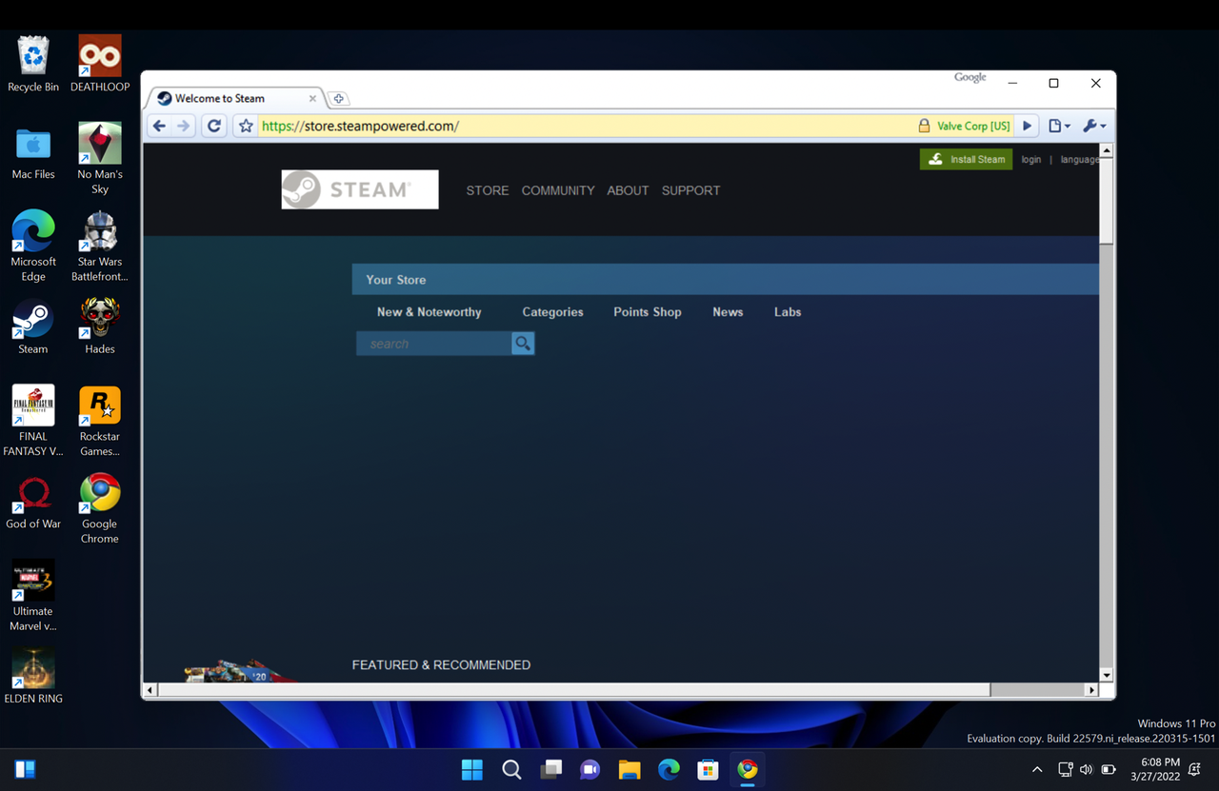Screen dimensions: 1219x791
Task: Click the address bar URL
Action: [360, 126]
